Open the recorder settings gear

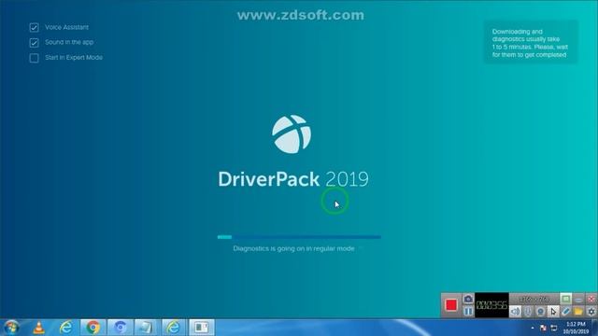(591, 312)
